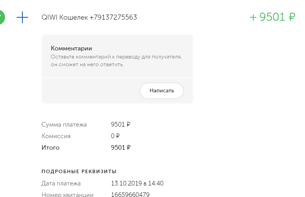The height and width of the screenshot is (197, 305).
Task: Click the Дата платежа label
Action: click(x=61, y=184)
